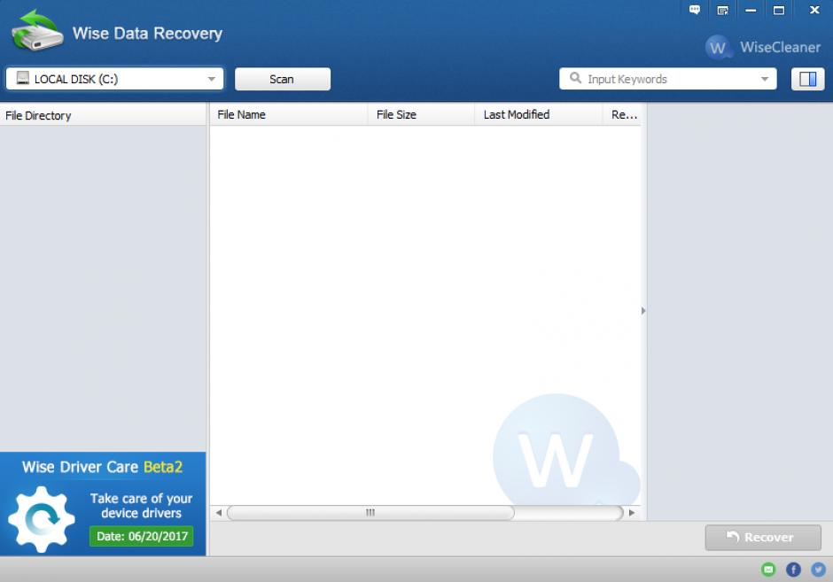Open the Wise Driver Care Beta2 banner
The height and width of the screenshot is (582, 833).
103,504
